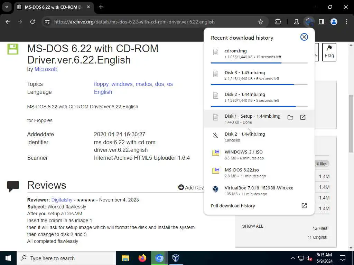Image resolution: width=354 pixels, height=265 pixels.
Task: Open the Chrome profile avatar
Action: tap(334, 22)
